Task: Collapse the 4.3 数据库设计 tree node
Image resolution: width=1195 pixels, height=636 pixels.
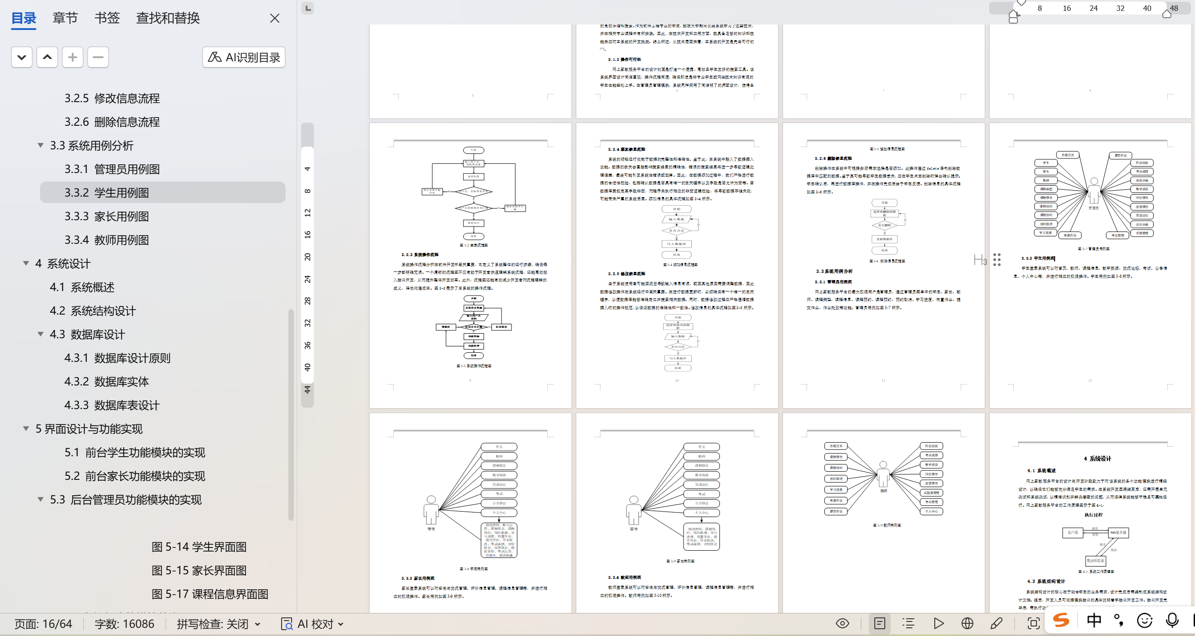Action: click(x=41, y=334)
